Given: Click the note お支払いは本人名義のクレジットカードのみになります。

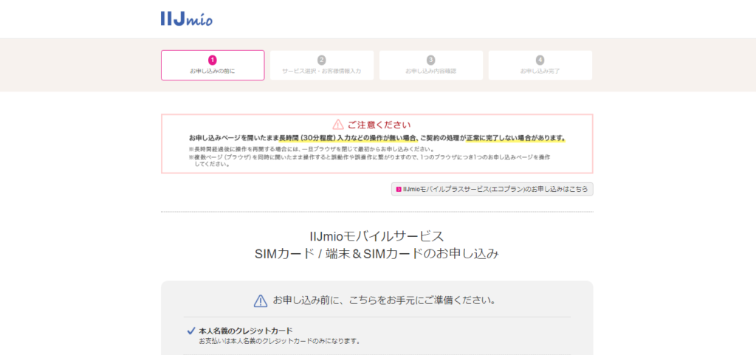Looking at the screenshot, I should tap(280, 341).
